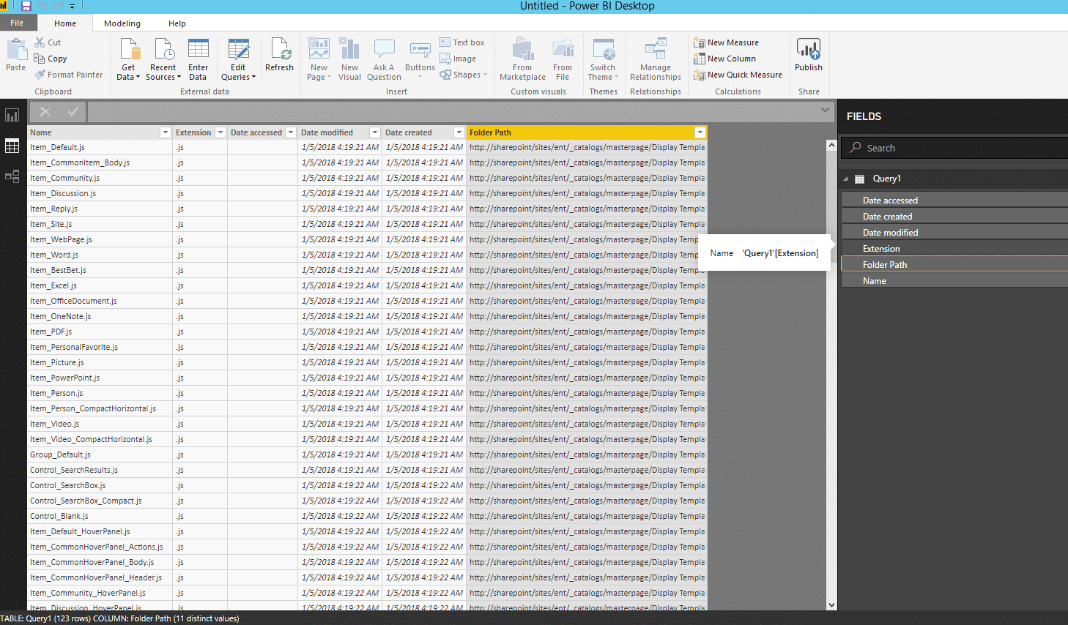Import a custom visual From File
The height and width of the screenshot is (625, 1068).
tap(563, 59)
